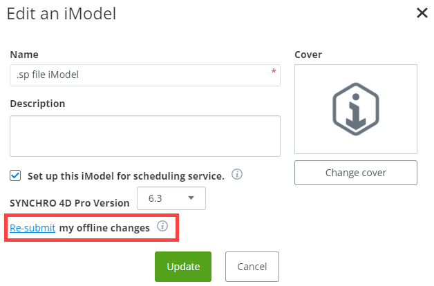This screenshot has height=286, width=434.
Task: Click the Re-submit link
Action: click(x=32, y=228)
